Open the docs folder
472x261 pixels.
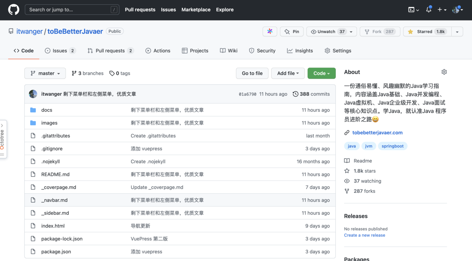[47, 110]
